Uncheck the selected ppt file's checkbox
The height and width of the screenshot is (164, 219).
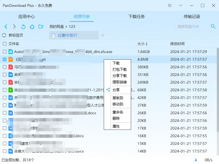pyautogui.click(x=4, y=59)
